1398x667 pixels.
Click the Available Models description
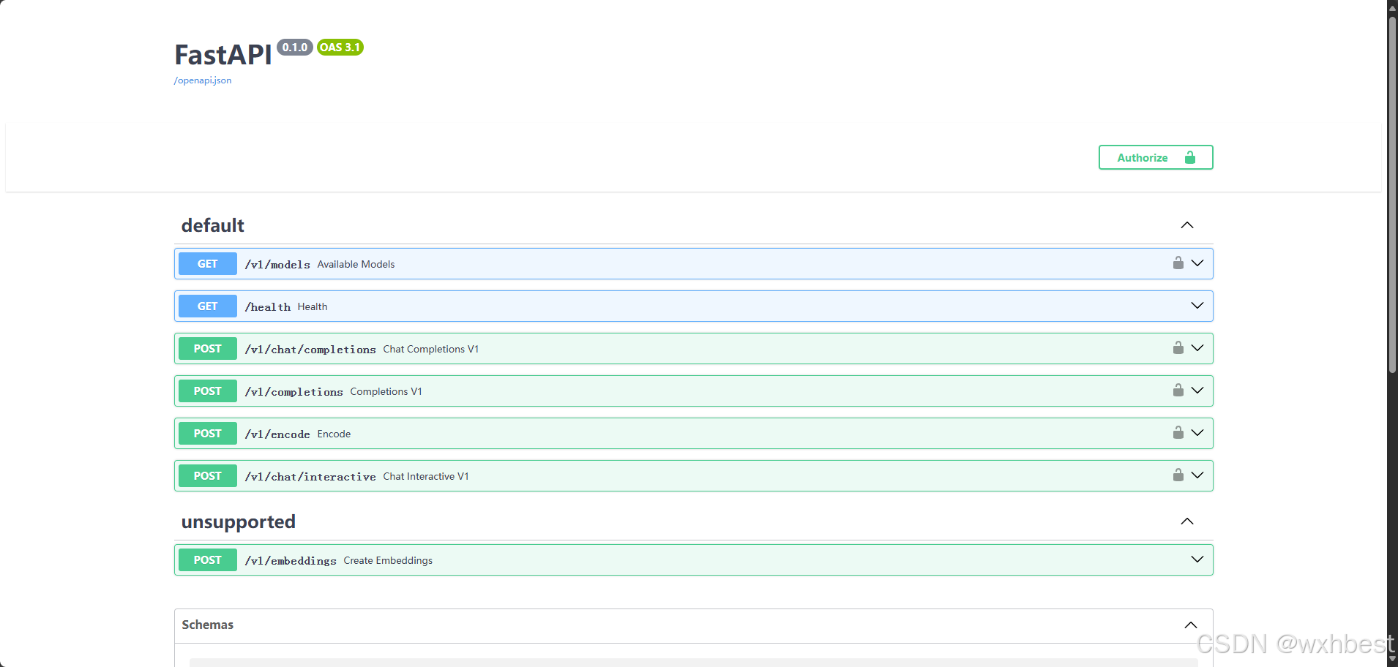(x=356, y=265)
